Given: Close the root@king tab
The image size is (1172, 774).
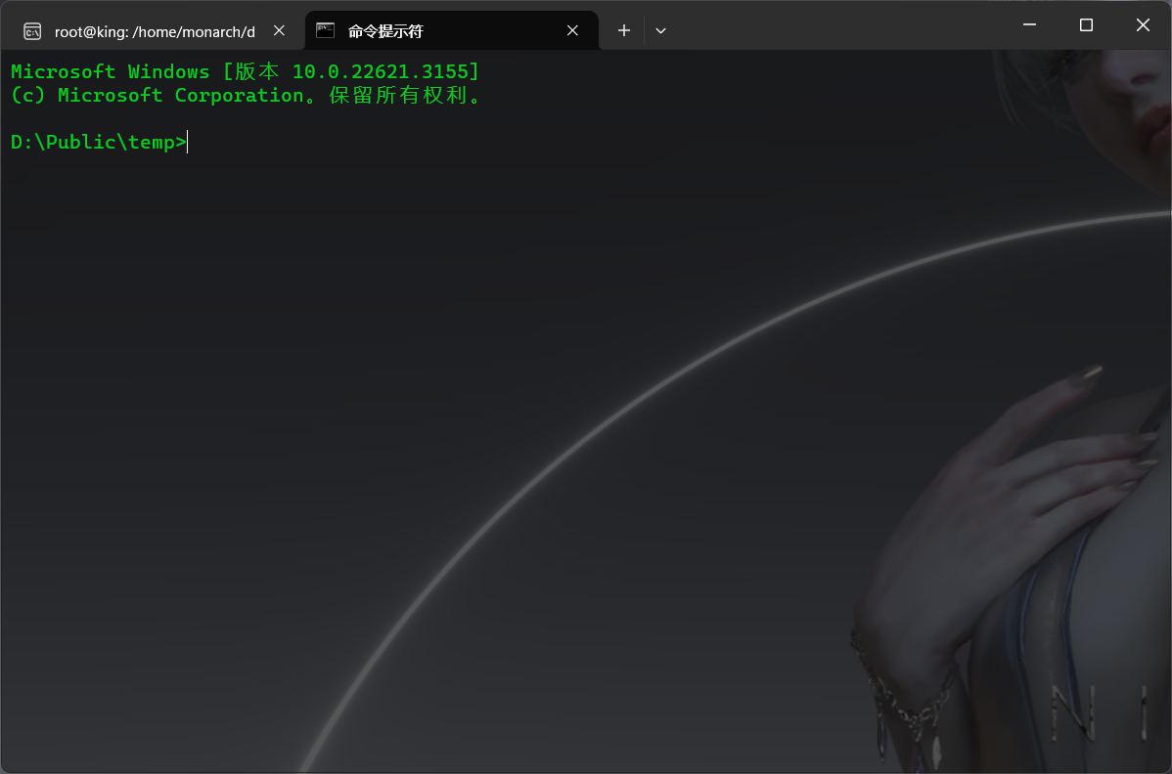Looking at the screenshot, I should coord(279,30).
